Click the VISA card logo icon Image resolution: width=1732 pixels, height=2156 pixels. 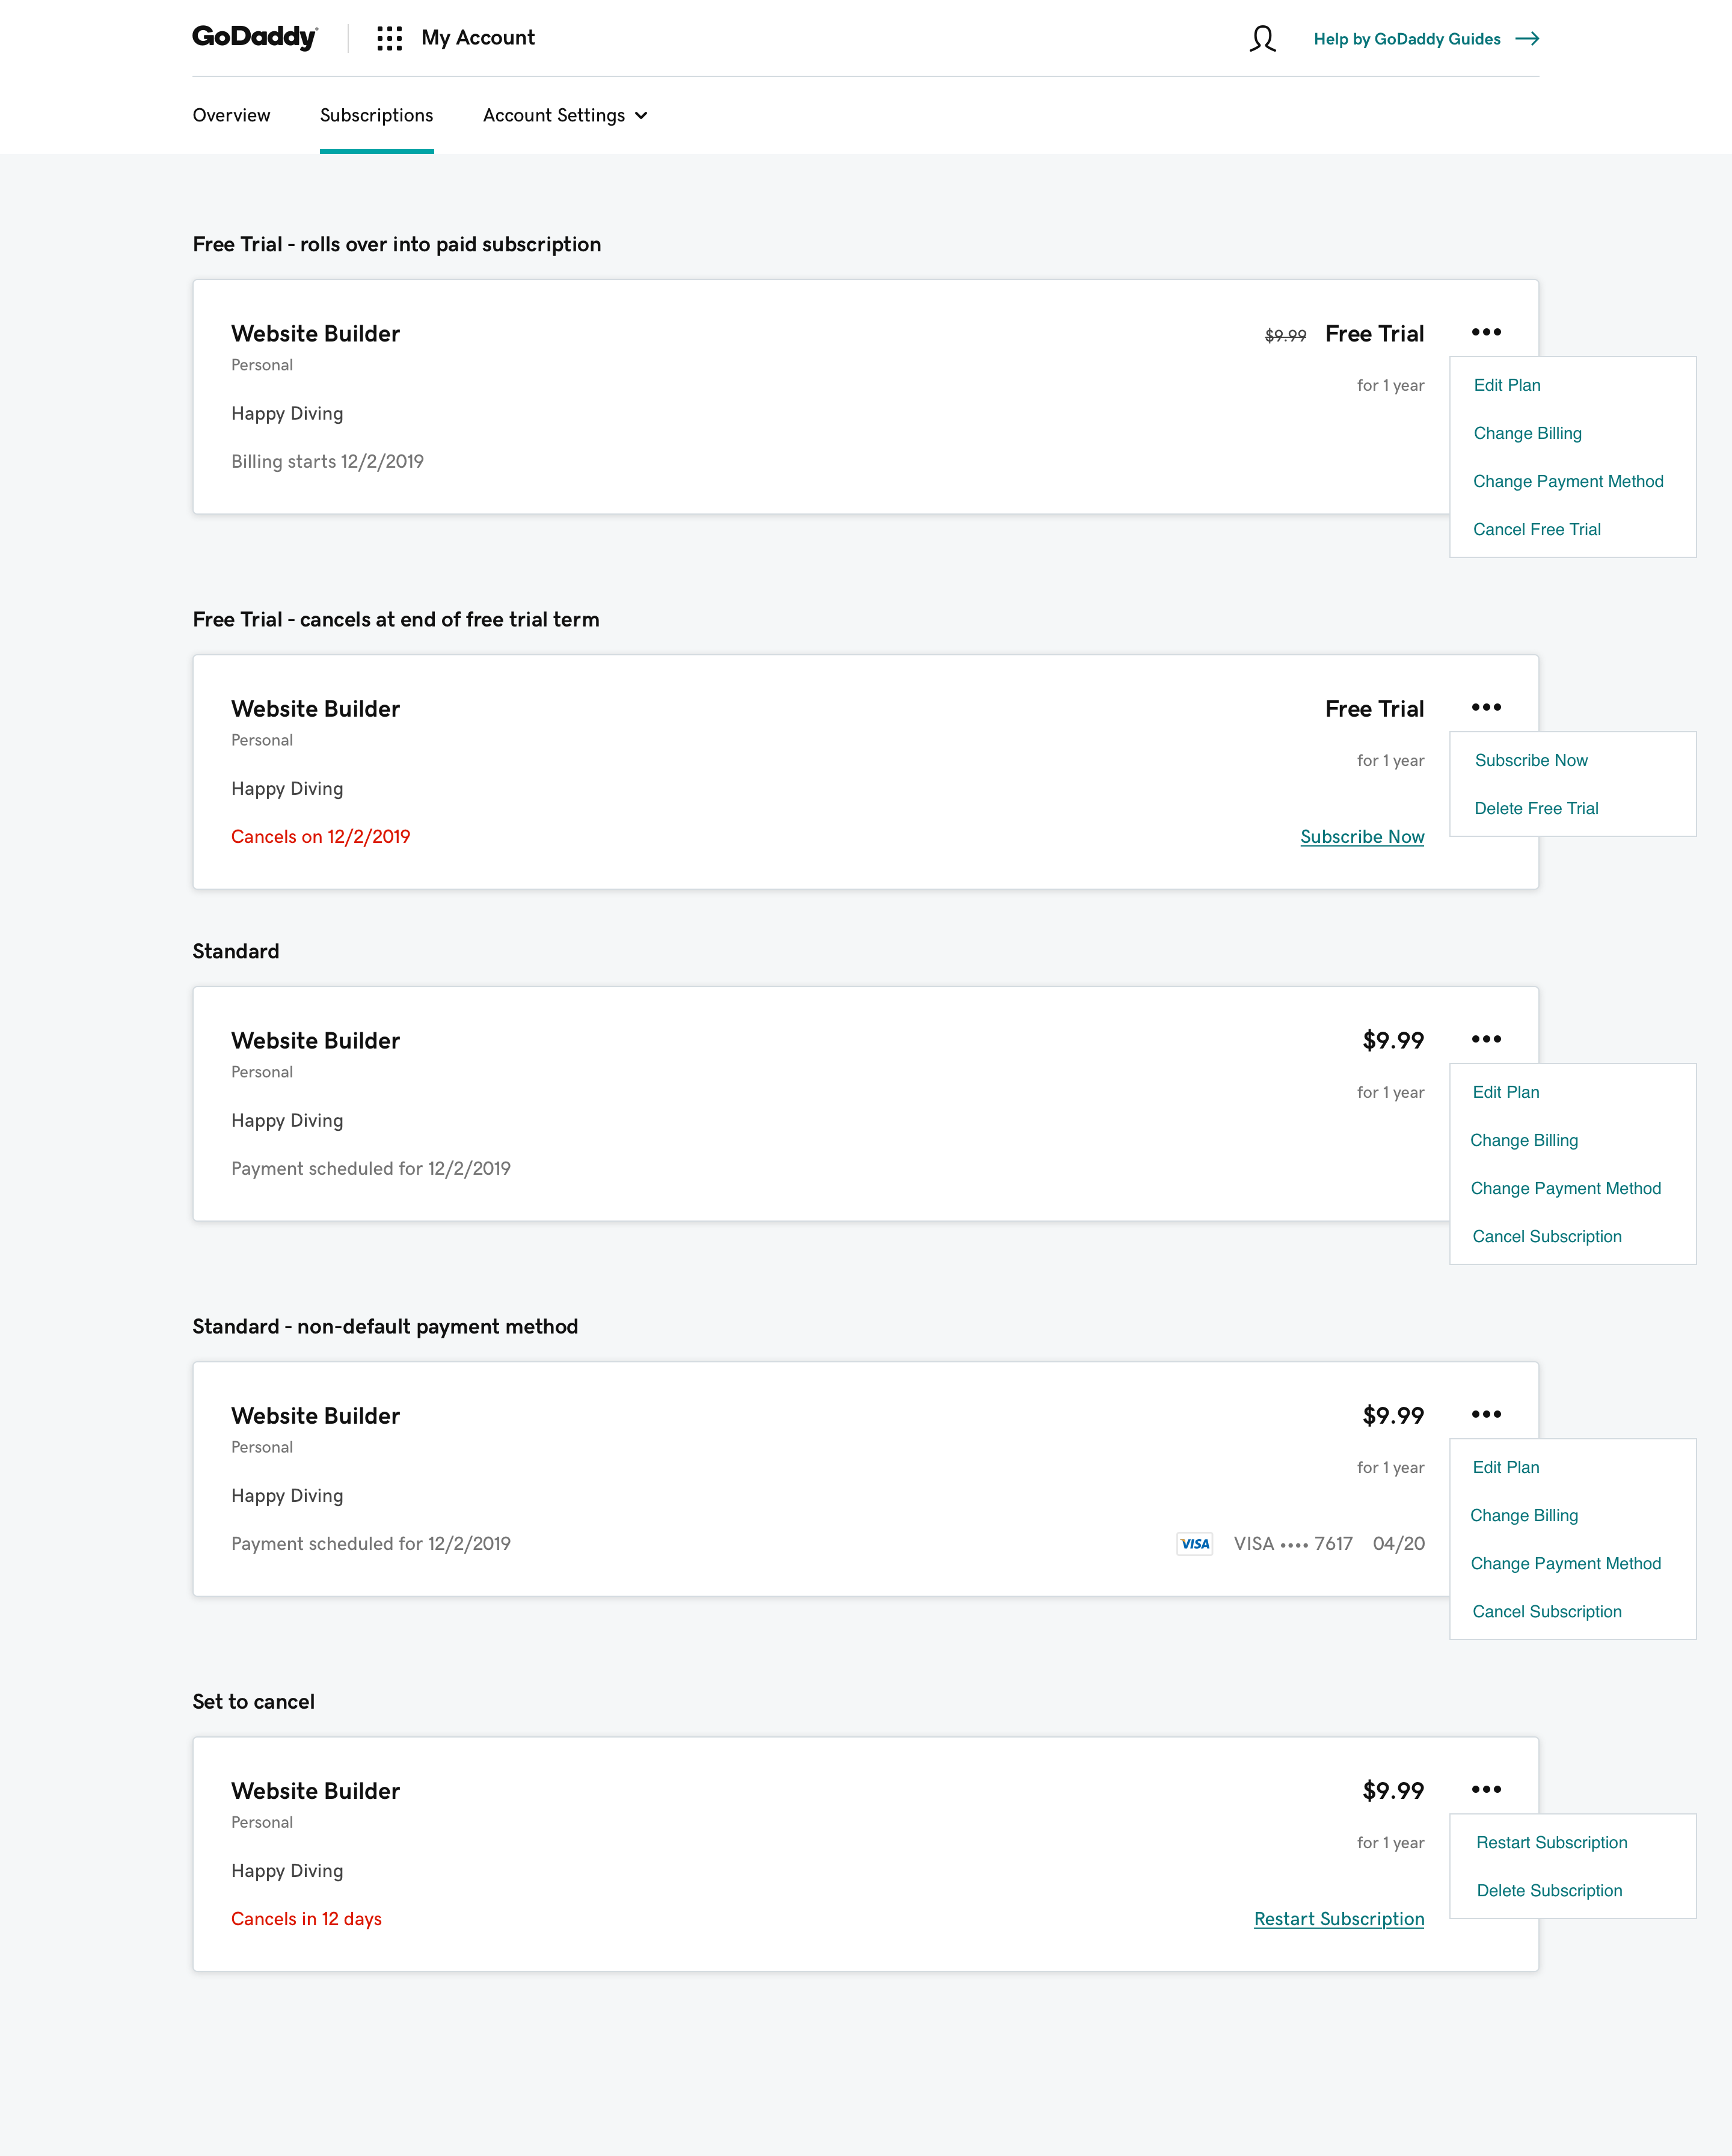(1194, 1544)
